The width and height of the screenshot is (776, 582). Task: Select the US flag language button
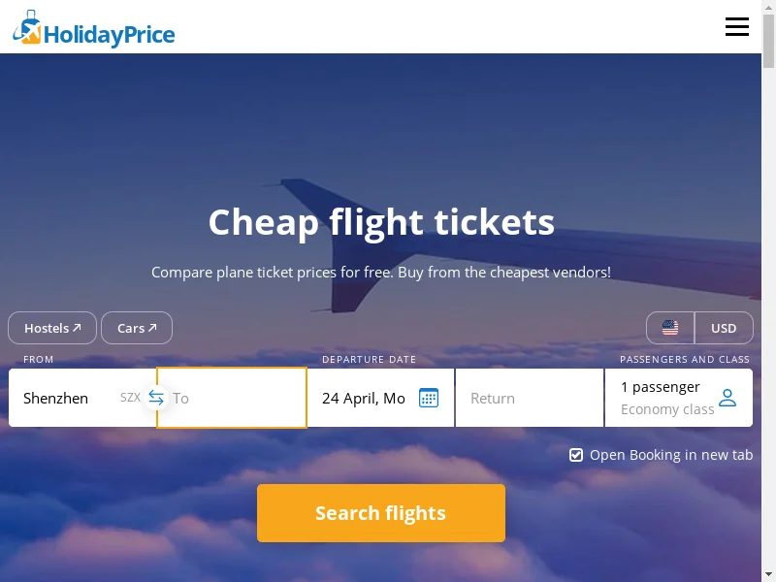tap(670, 328)
